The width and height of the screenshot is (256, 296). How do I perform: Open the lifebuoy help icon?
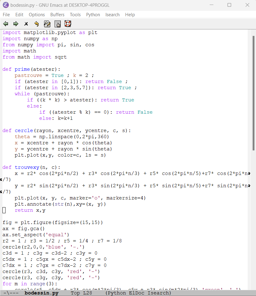click(68, 24)
